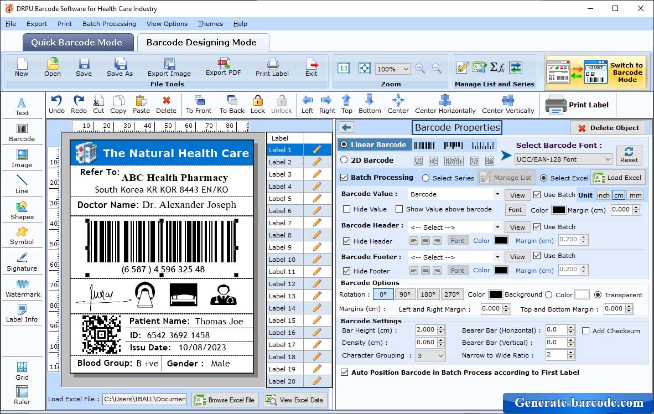Pick the Line drawing tool

point(22,184)
